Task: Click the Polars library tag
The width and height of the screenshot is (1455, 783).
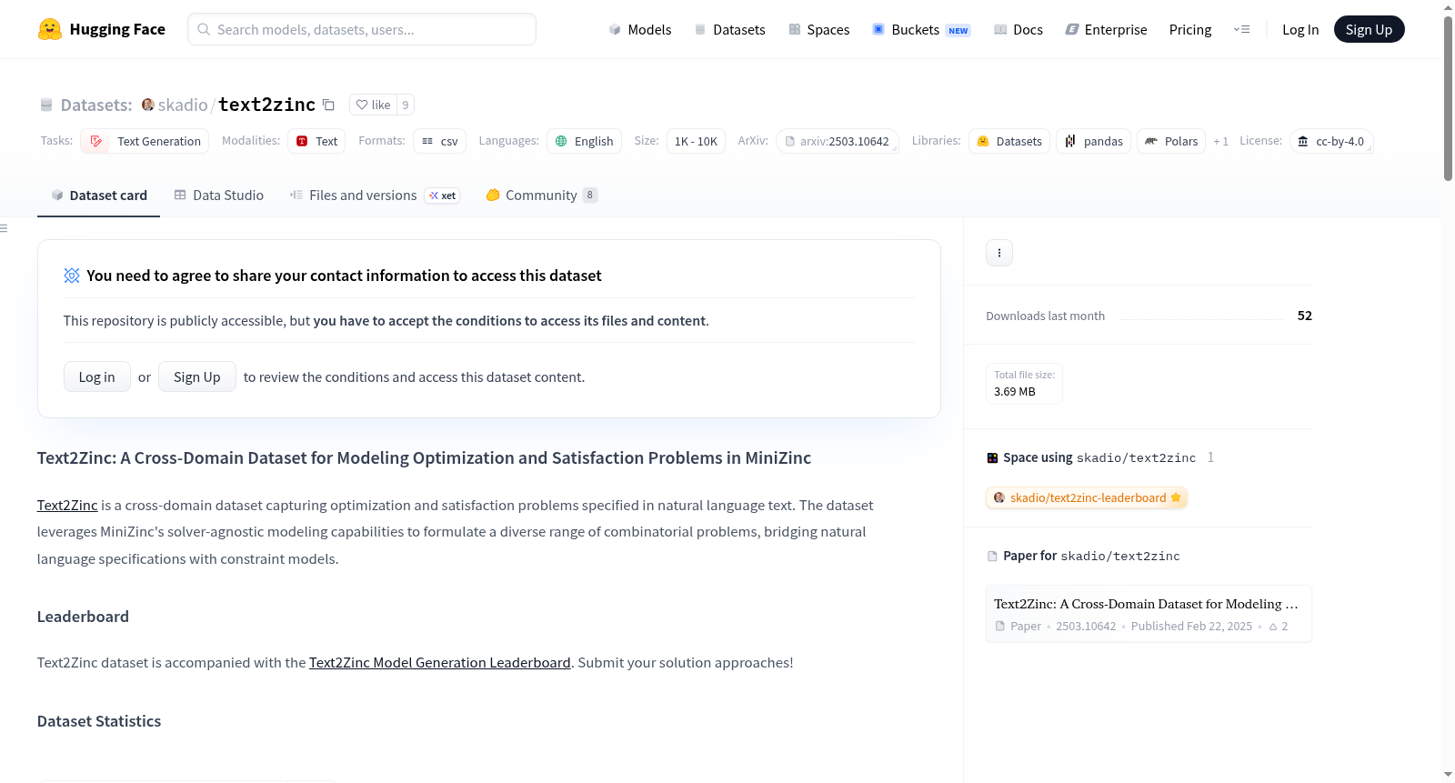Action: (1171, 141)
